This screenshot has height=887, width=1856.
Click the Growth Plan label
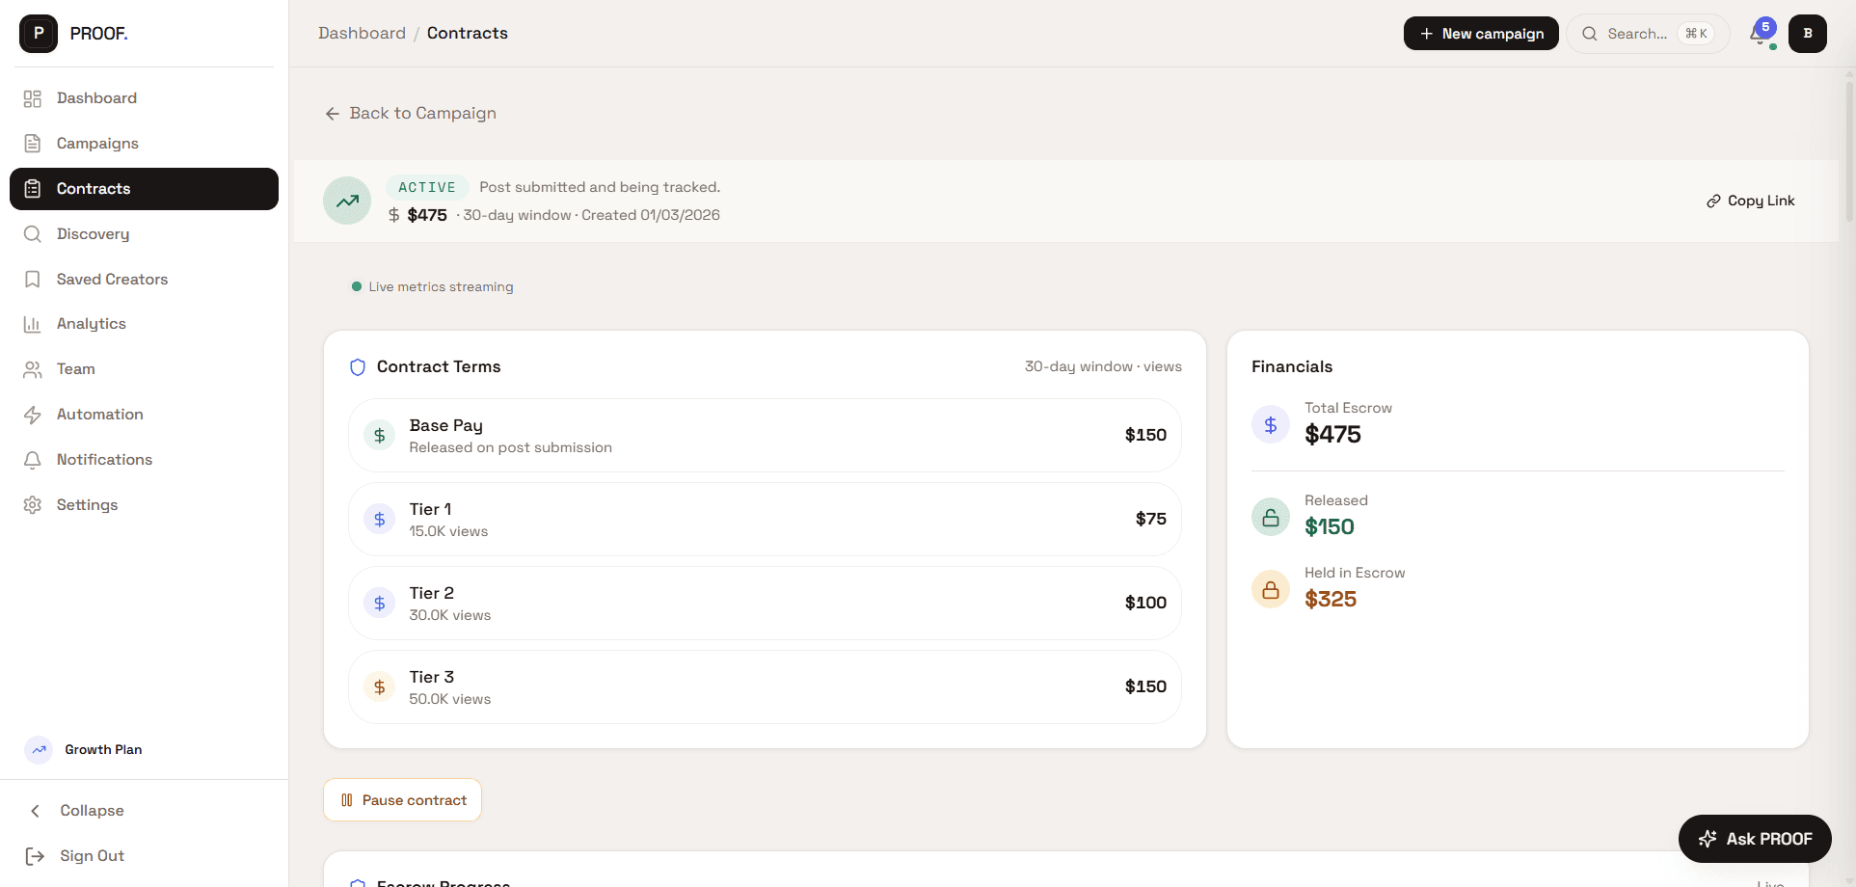pos(103,750)
